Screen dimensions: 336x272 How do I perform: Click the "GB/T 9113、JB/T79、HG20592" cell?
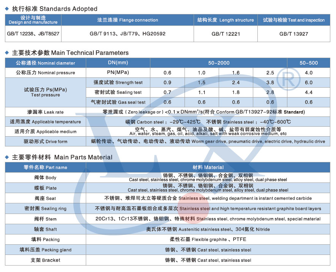pyautogui.click(x=128, y=34)
